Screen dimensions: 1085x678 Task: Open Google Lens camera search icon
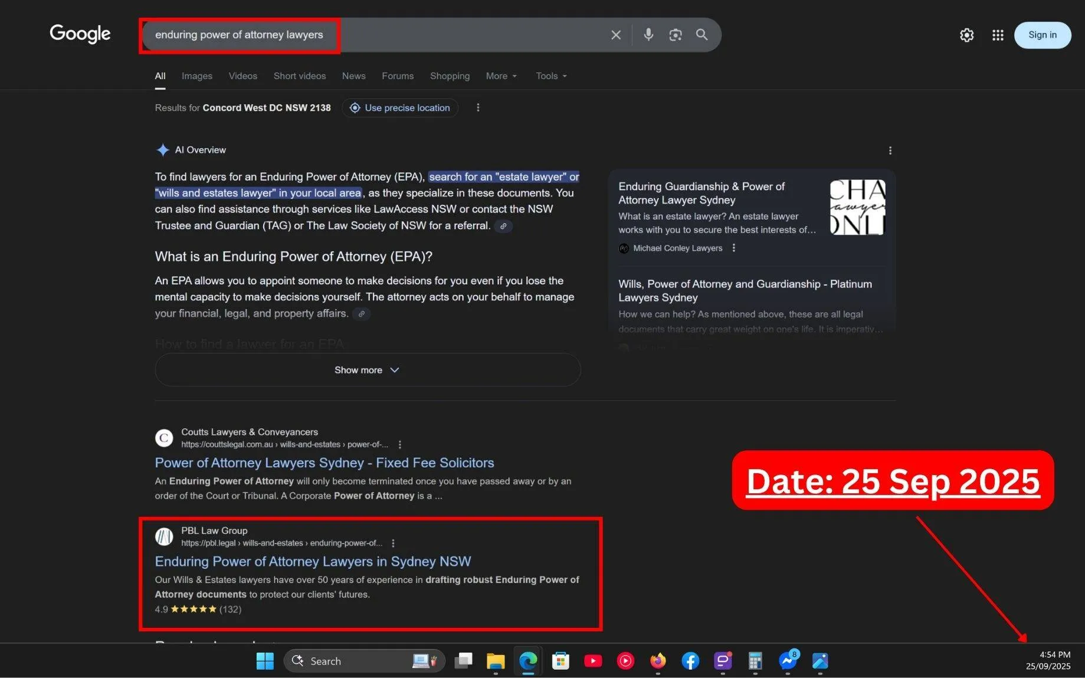(674, 35)
